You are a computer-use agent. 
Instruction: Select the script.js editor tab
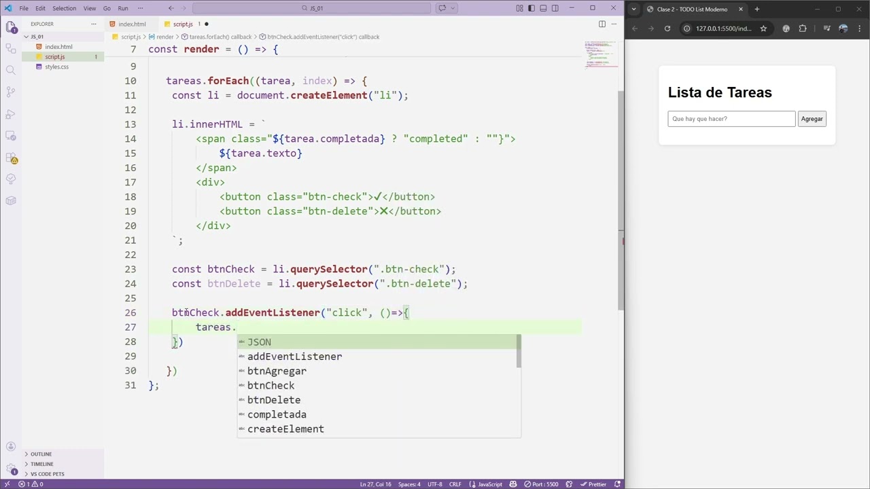click(x=183, y=24)
